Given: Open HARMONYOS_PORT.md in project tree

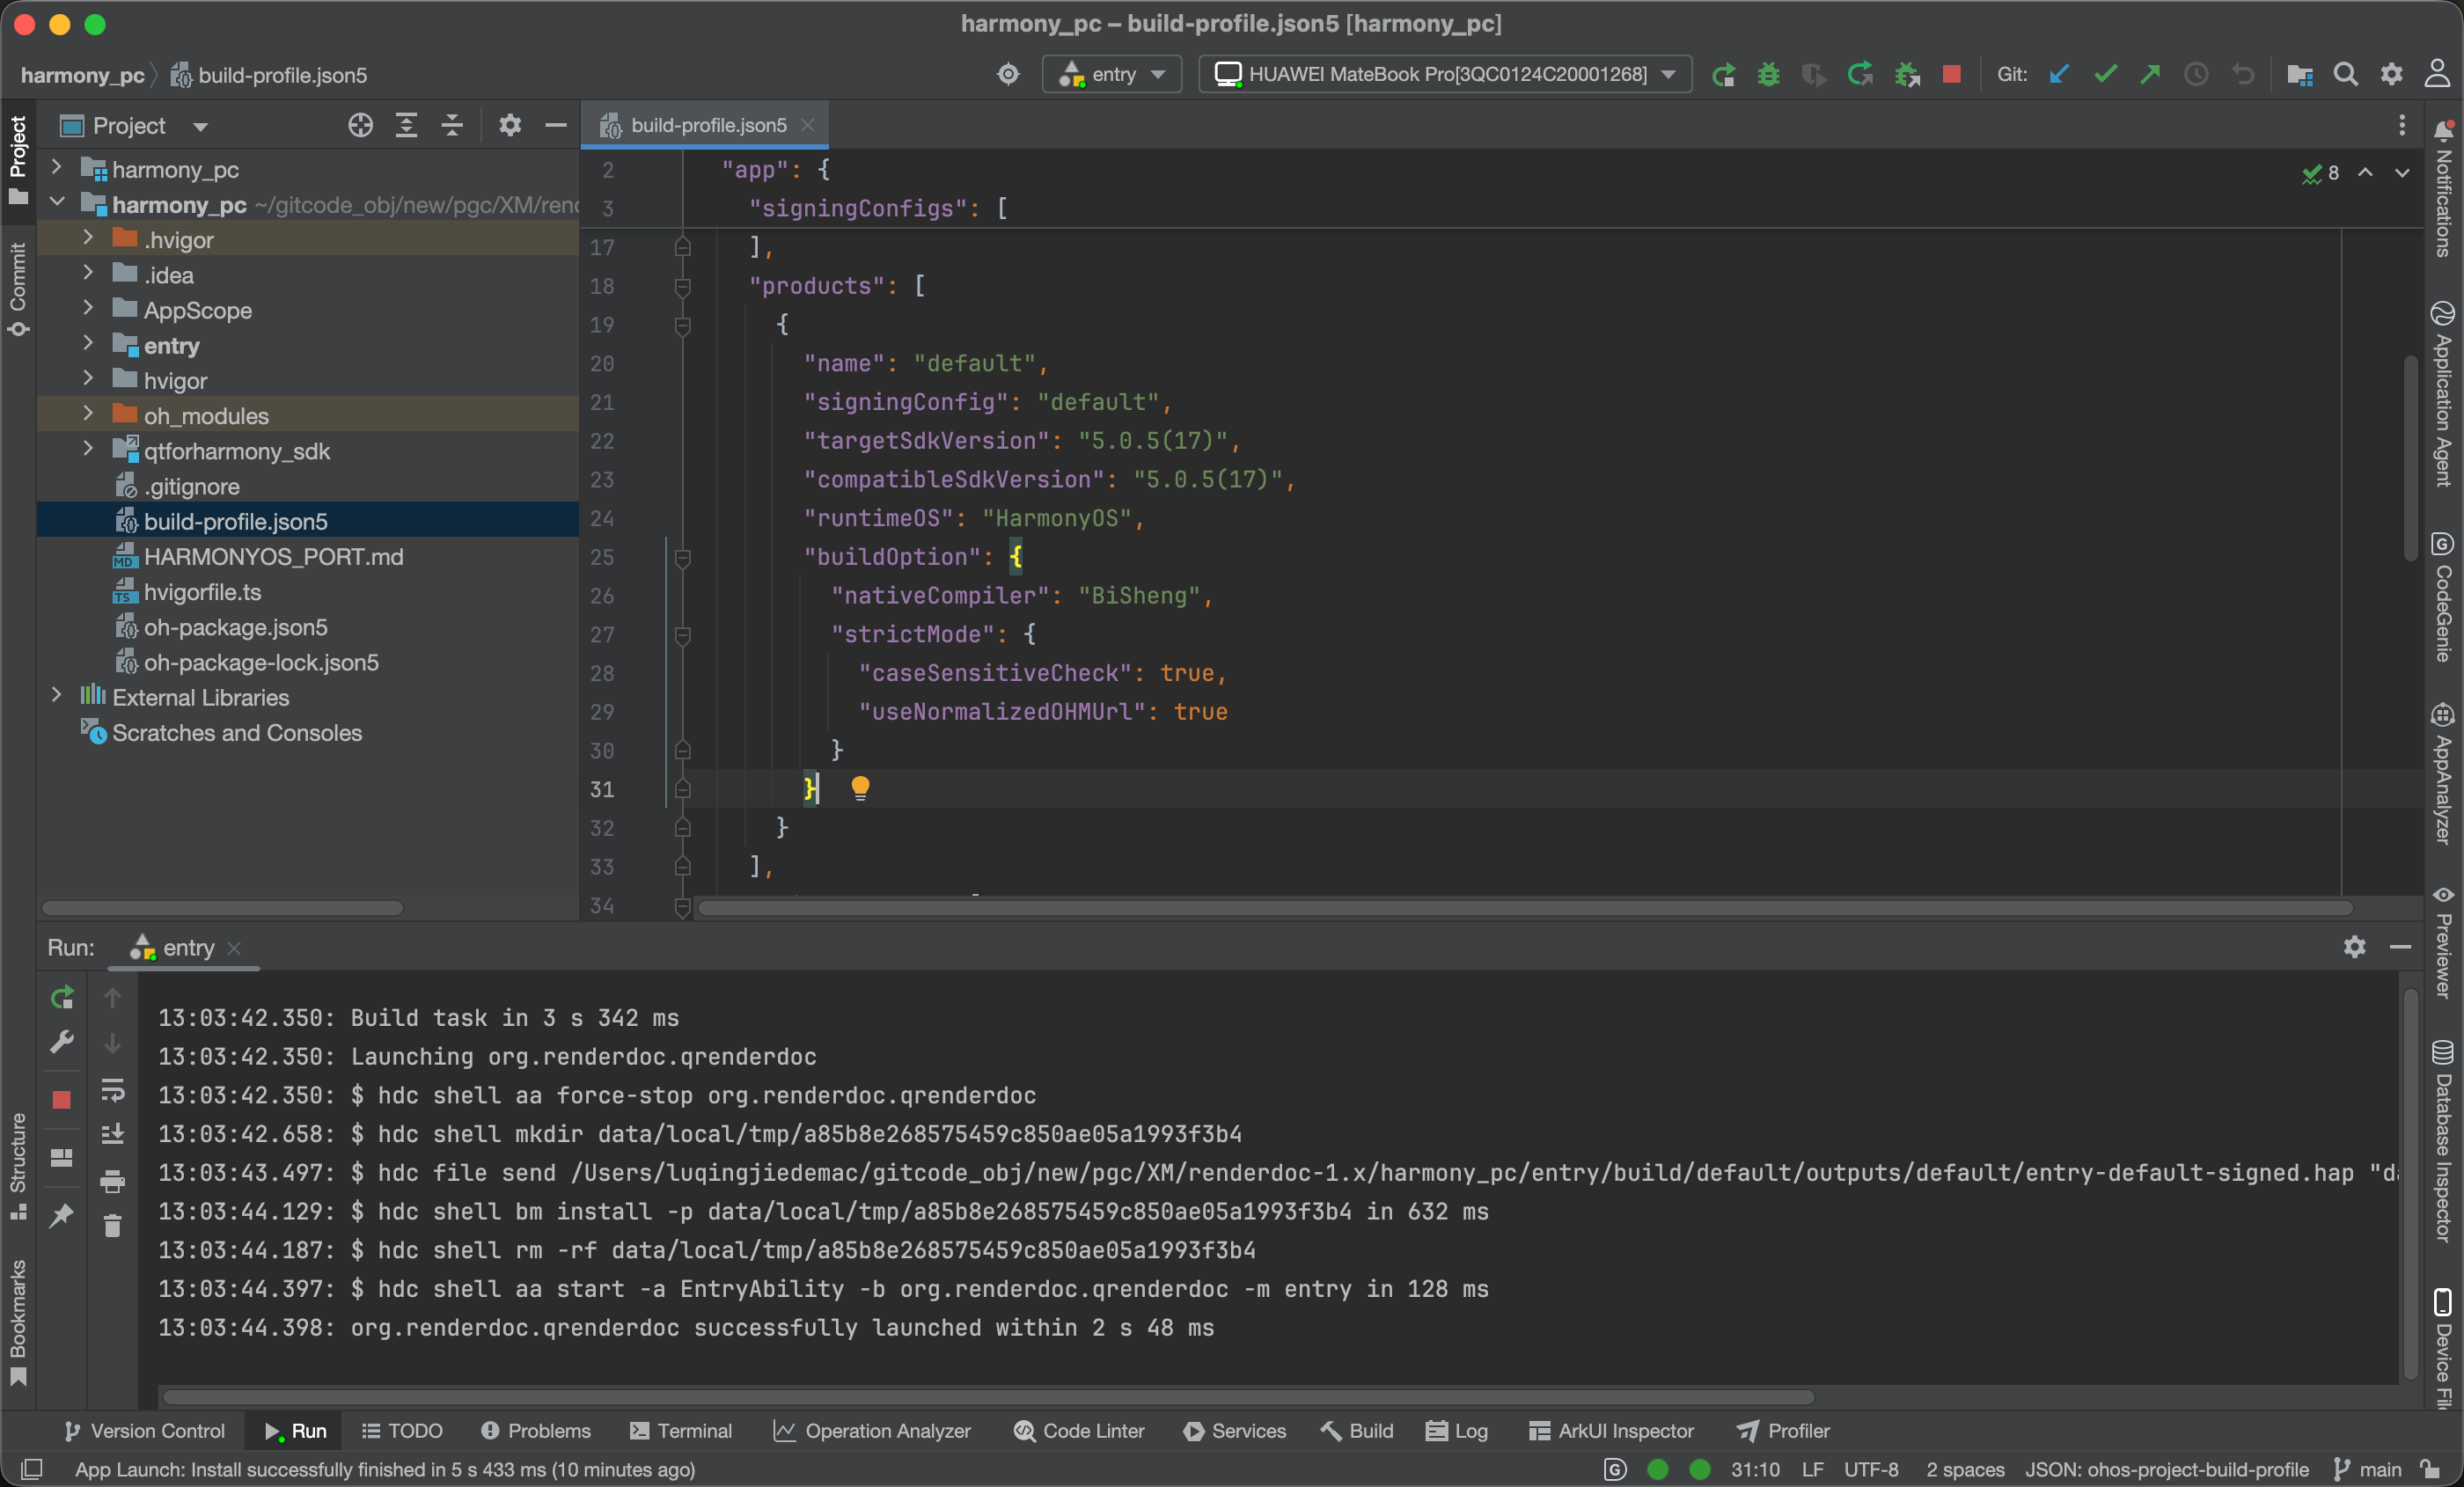Looking at the screenshot, I should pyautogui.click(x=273, y=557).
